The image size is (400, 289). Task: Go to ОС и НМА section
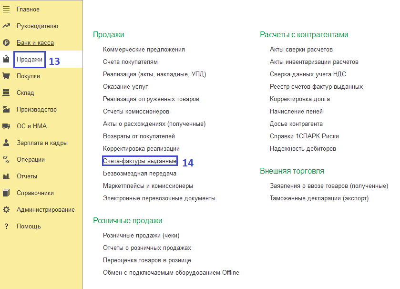tap(31, 126)
